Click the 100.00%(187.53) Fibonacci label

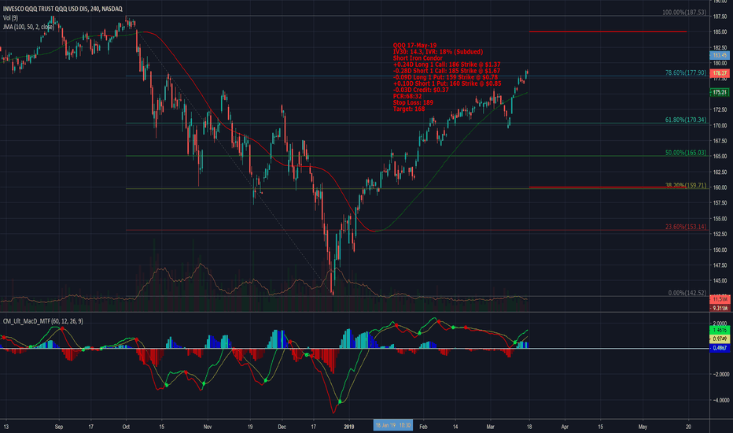684,12
